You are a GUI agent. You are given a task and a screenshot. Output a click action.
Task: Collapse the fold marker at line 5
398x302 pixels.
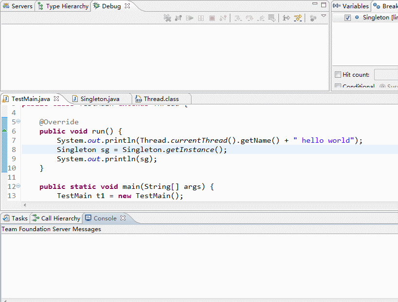tap(18, 121)
